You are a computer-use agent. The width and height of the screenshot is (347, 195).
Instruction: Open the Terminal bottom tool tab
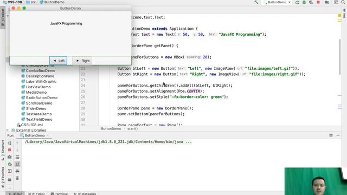59,194
